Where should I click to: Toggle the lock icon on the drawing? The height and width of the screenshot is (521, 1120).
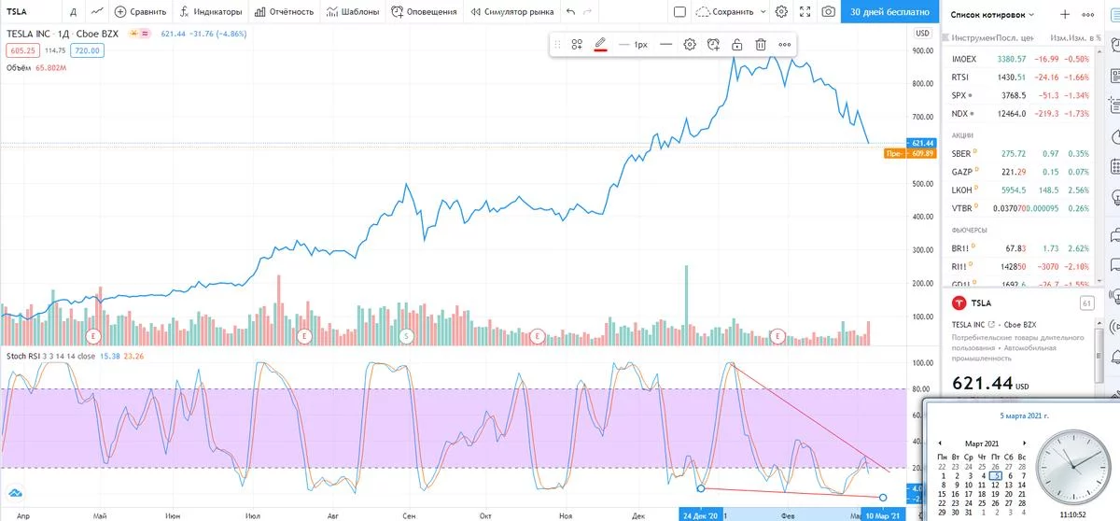(x=737, y=44)
